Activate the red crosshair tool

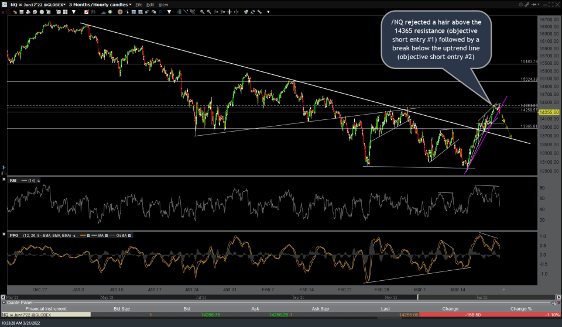pyautogui.click(x=8, y=12)
